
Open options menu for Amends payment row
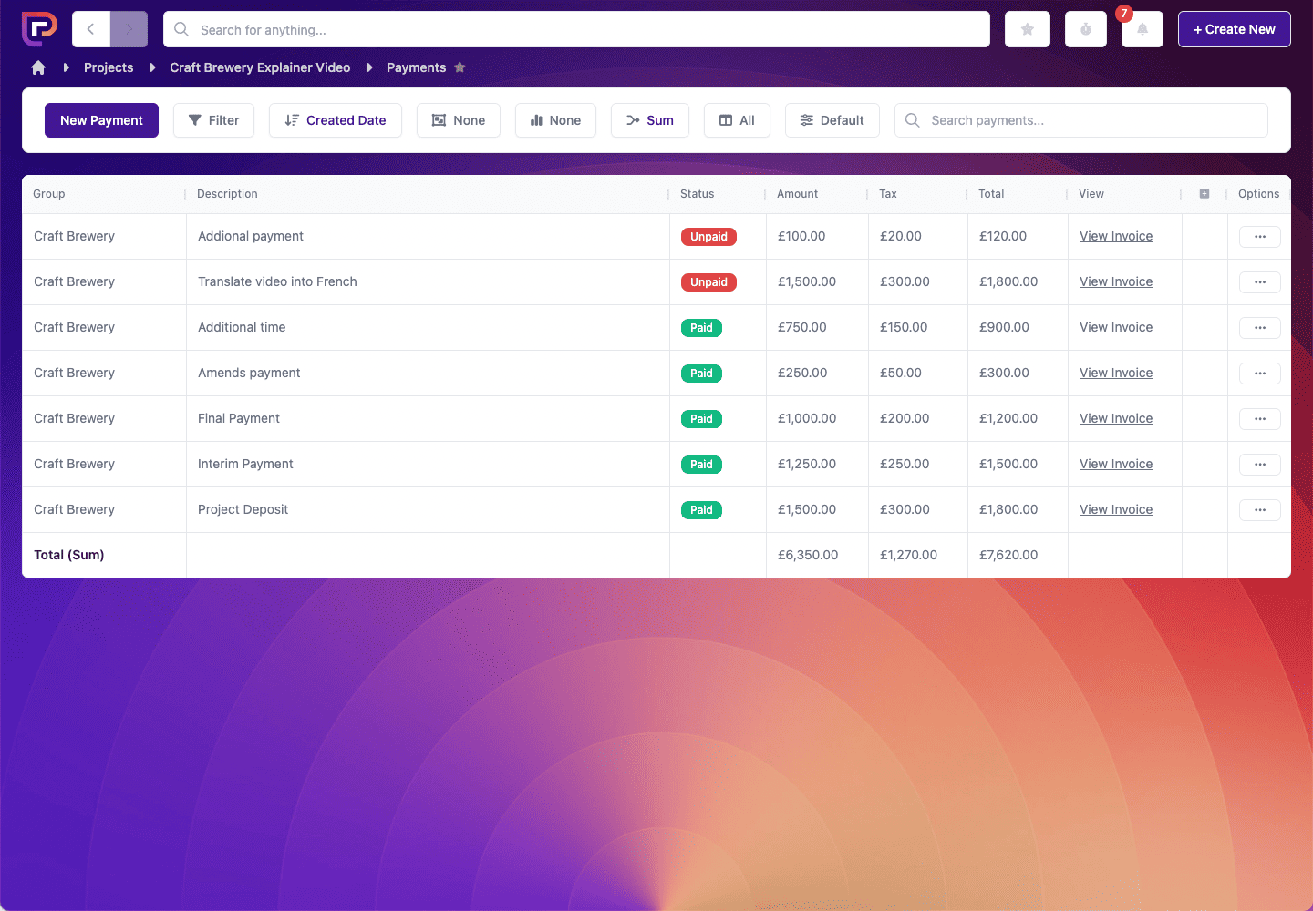pos(1260,374)
